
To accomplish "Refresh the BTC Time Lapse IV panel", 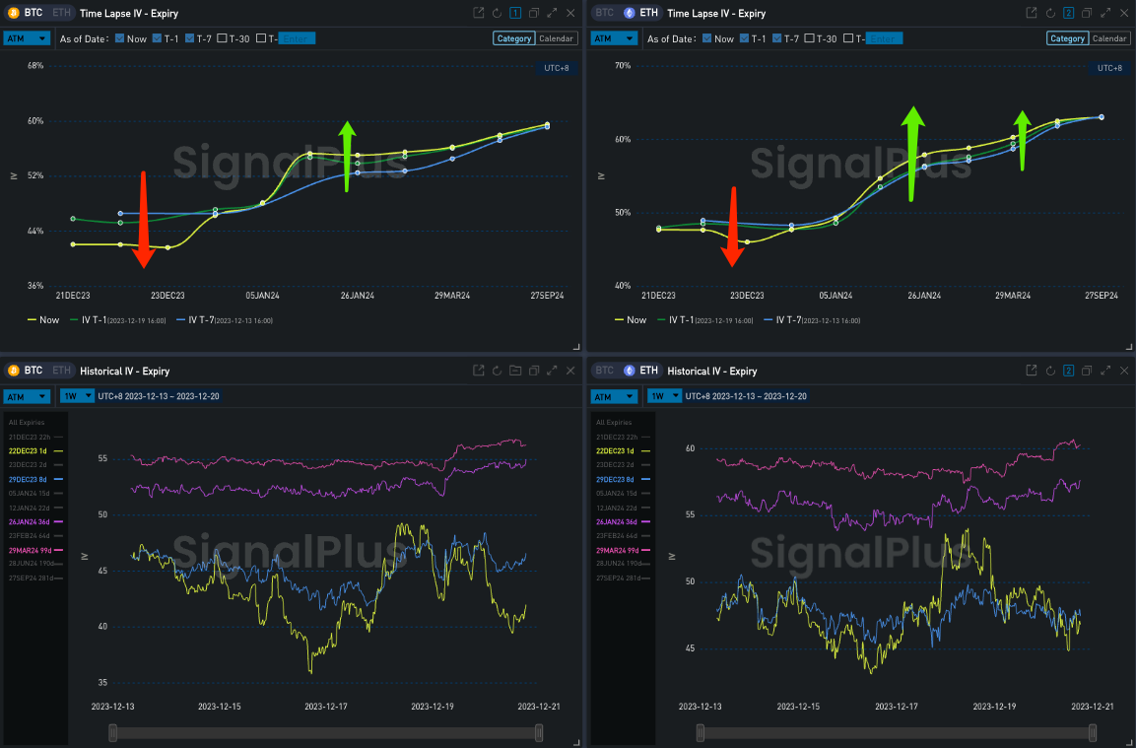I will click(x=497, y=13).
